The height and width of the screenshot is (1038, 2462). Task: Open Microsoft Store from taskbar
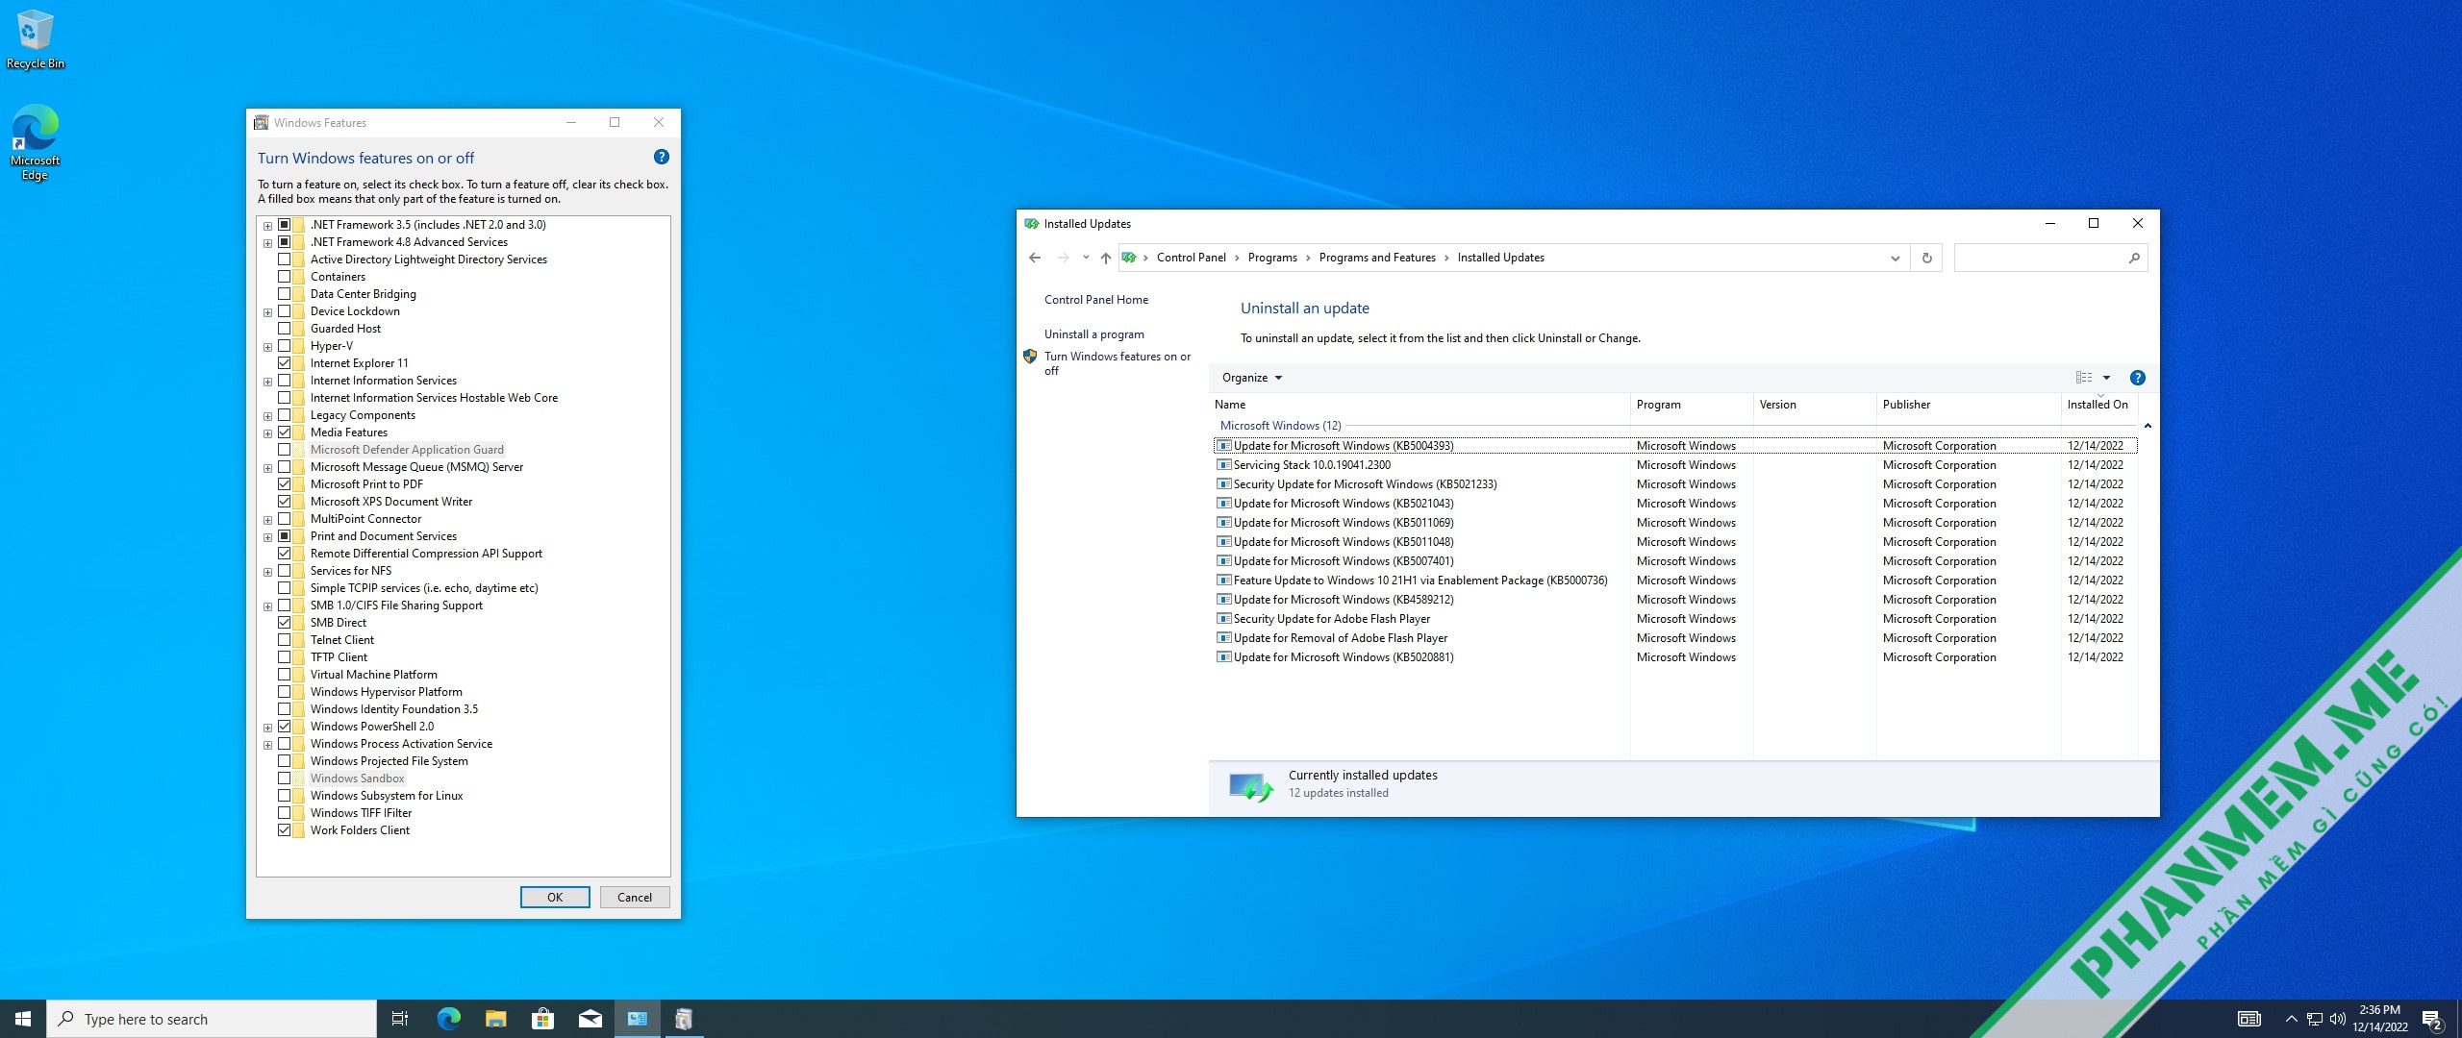542,1019
